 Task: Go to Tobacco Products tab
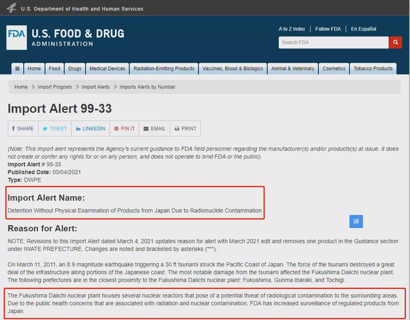373,68
